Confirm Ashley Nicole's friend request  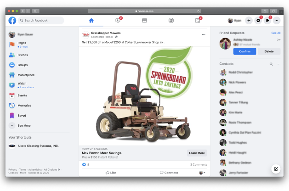pyautogui.click(x=245, y=51)
